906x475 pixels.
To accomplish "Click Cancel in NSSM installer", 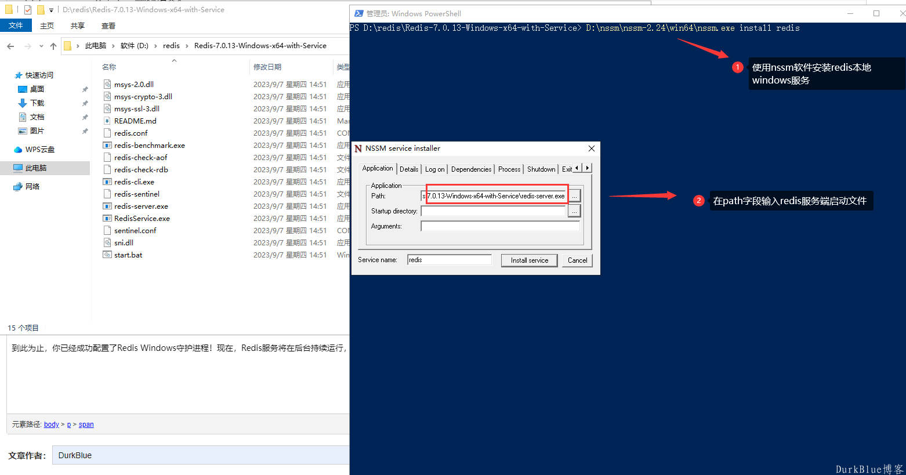I will tap(577, 260).
